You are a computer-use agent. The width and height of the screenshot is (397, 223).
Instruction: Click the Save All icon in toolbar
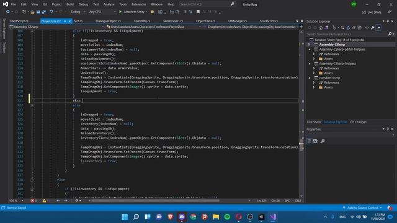click(44, 12)
